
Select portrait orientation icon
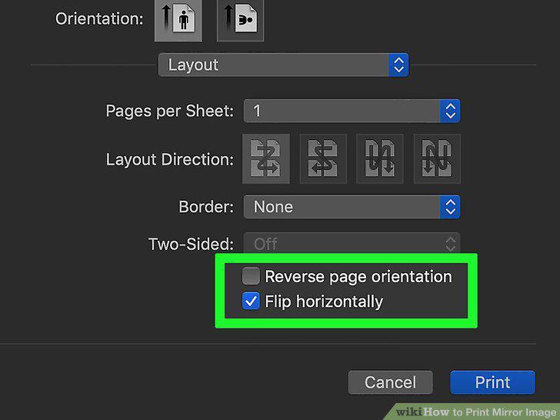click(x=178, y=20)
